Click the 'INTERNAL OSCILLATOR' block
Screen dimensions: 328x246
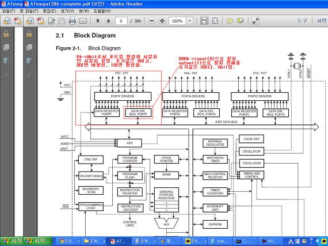click(215, 143)
